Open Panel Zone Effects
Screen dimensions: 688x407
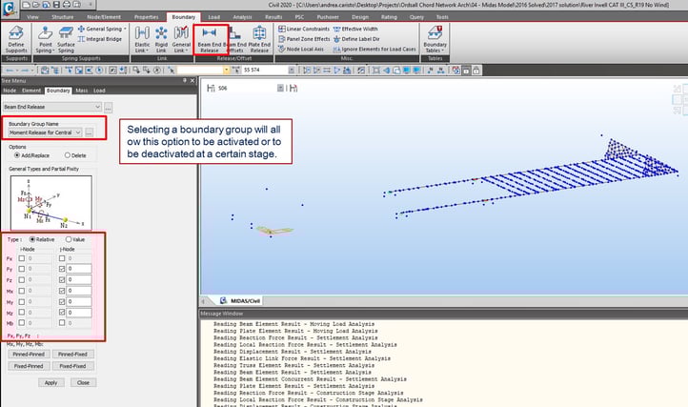[304, 39]
